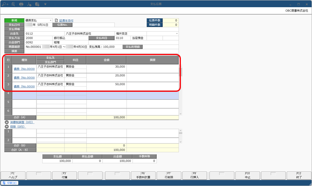The height and width of the screenshot is (186, 312).
Task: Click the zoom-in magnifier icon in title bar
Action: [x=5, y=4]
